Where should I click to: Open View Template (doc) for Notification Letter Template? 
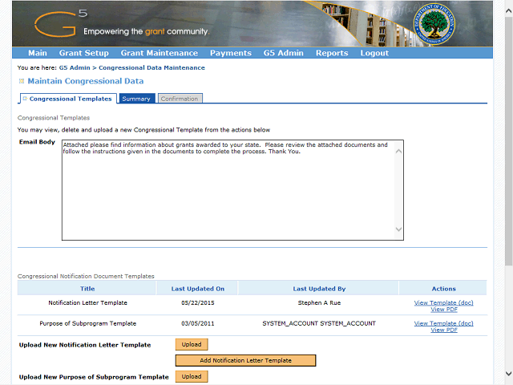tap(443, 303)
